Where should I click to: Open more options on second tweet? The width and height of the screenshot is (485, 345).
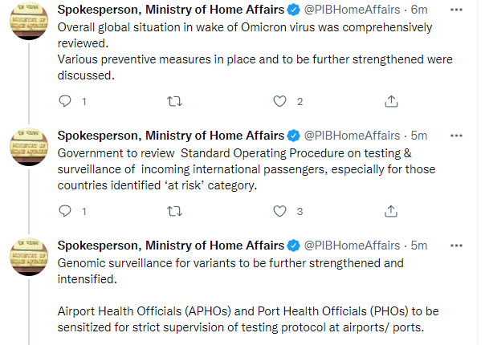tap(456, 135)
